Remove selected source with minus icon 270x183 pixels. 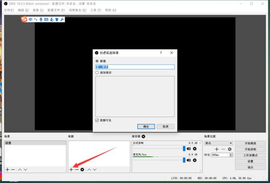click(x=77, y=169)
